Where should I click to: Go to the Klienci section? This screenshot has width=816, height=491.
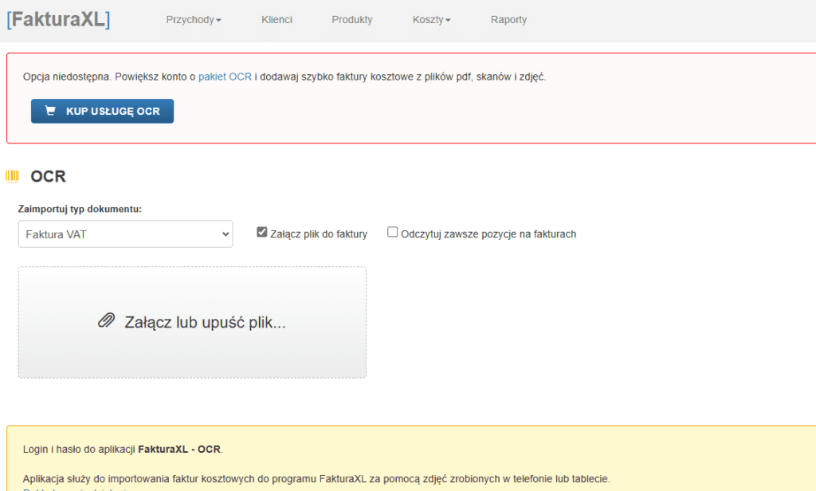[x=277, y=20]
